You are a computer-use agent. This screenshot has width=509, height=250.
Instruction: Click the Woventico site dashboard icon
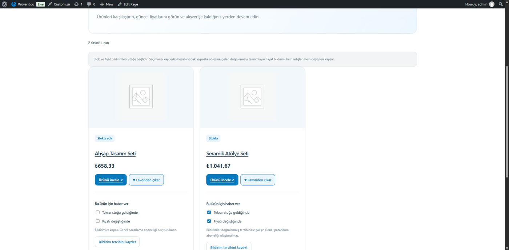(x=14, y=4)
